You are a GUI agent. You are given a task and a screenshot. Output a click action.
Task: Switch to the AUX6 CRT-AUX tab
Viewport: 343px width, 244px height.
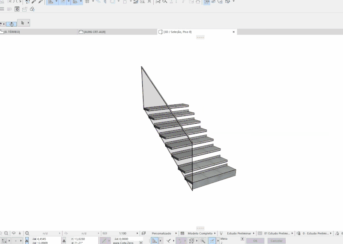click(117, 32)
